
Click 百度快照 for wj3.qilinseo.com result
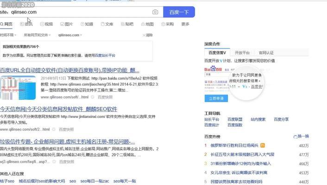click(67, 162)
